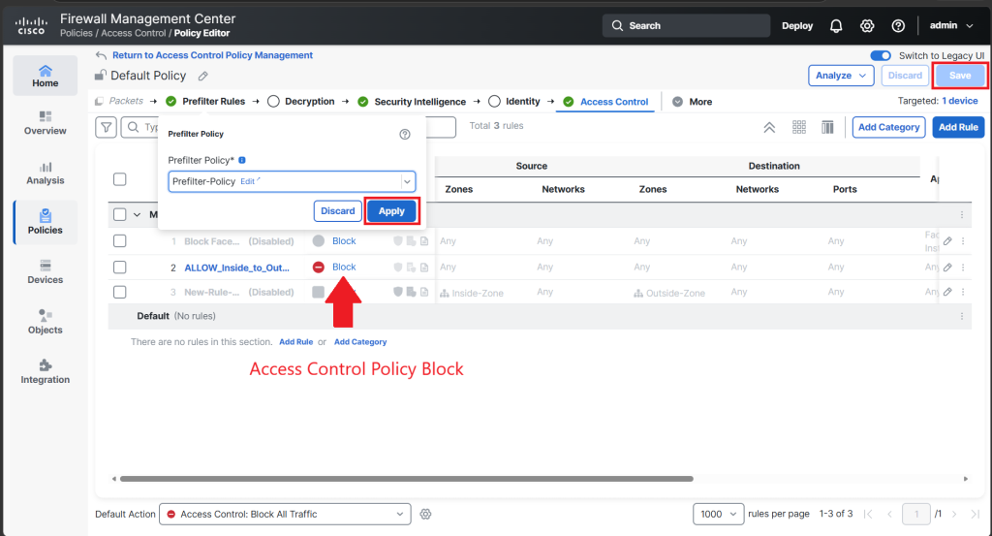Select the Access Control step
The height and width of the screenshot is (536, 992).
point(606,101)
